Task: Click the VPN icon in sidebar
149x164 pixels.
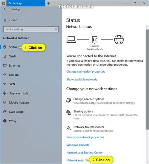Action: point(5,84)
